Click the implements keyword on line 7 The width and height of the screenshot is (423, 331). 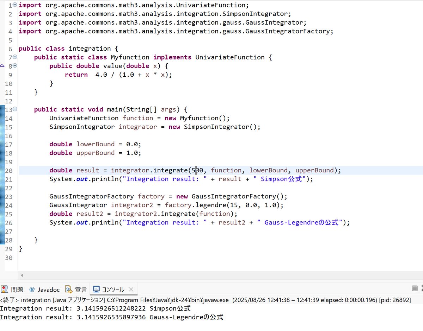coord(172,57)
